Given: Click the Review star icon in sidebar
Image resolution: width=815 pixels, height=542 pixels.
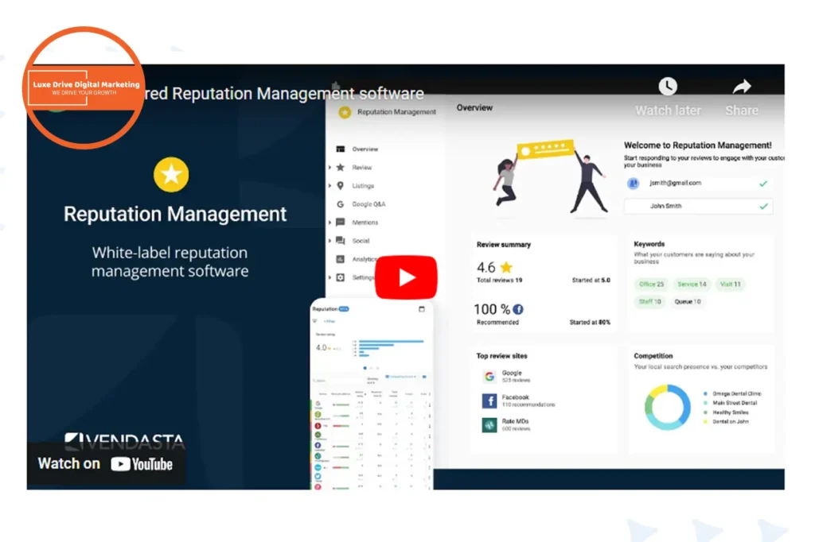Looking at the screenshot, I should coord(341,168).
